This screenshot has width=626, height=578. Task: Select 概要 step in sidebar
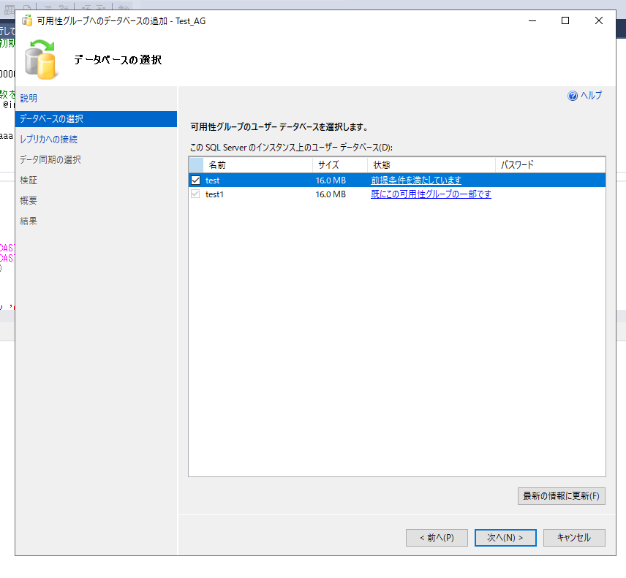(x=29, y=201)
